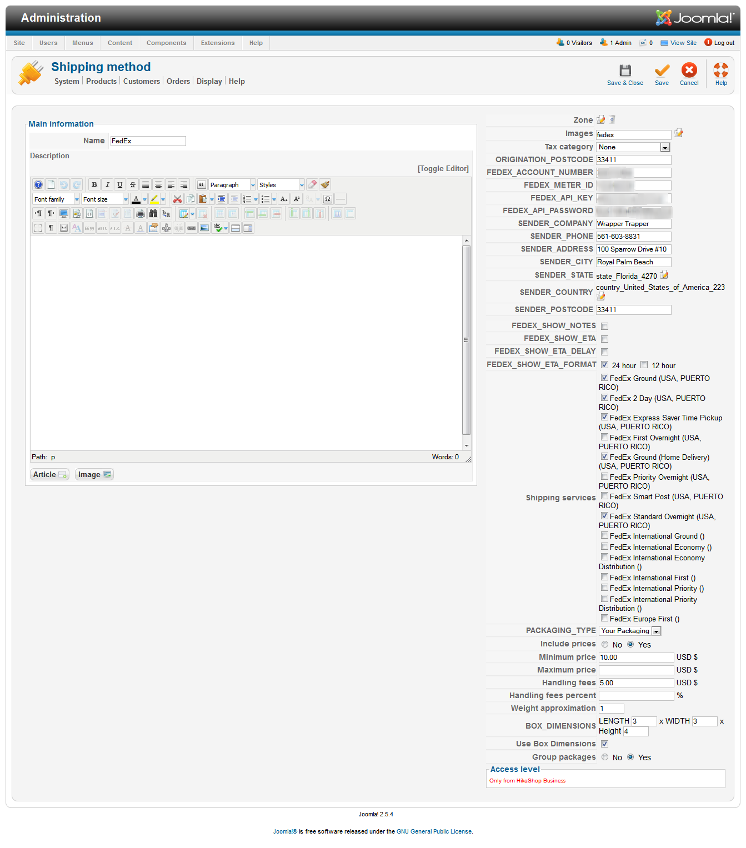Screen dimensions: 746x848
Task: Click the yellow highlight color button
Action: pyautogui.click(x=154, y=199)
